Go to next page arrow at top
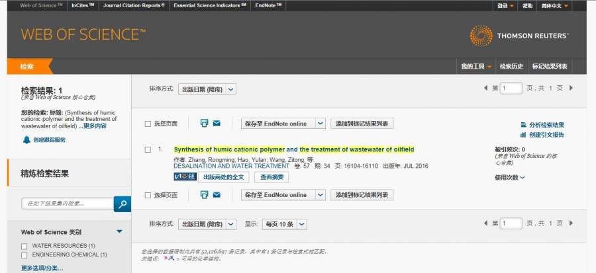This screenshot has height=273, width=596. (571, 88)
